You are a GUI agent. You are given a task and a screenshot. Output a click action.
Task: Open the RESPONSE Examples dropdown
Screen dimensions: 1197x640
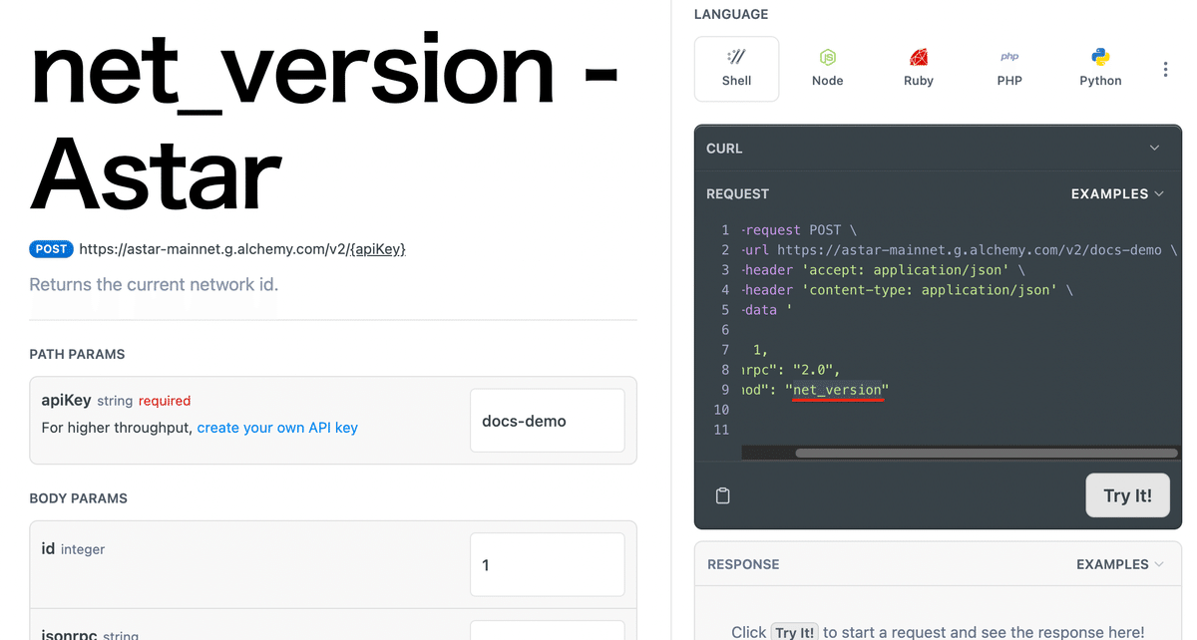tap(1120, 564)
